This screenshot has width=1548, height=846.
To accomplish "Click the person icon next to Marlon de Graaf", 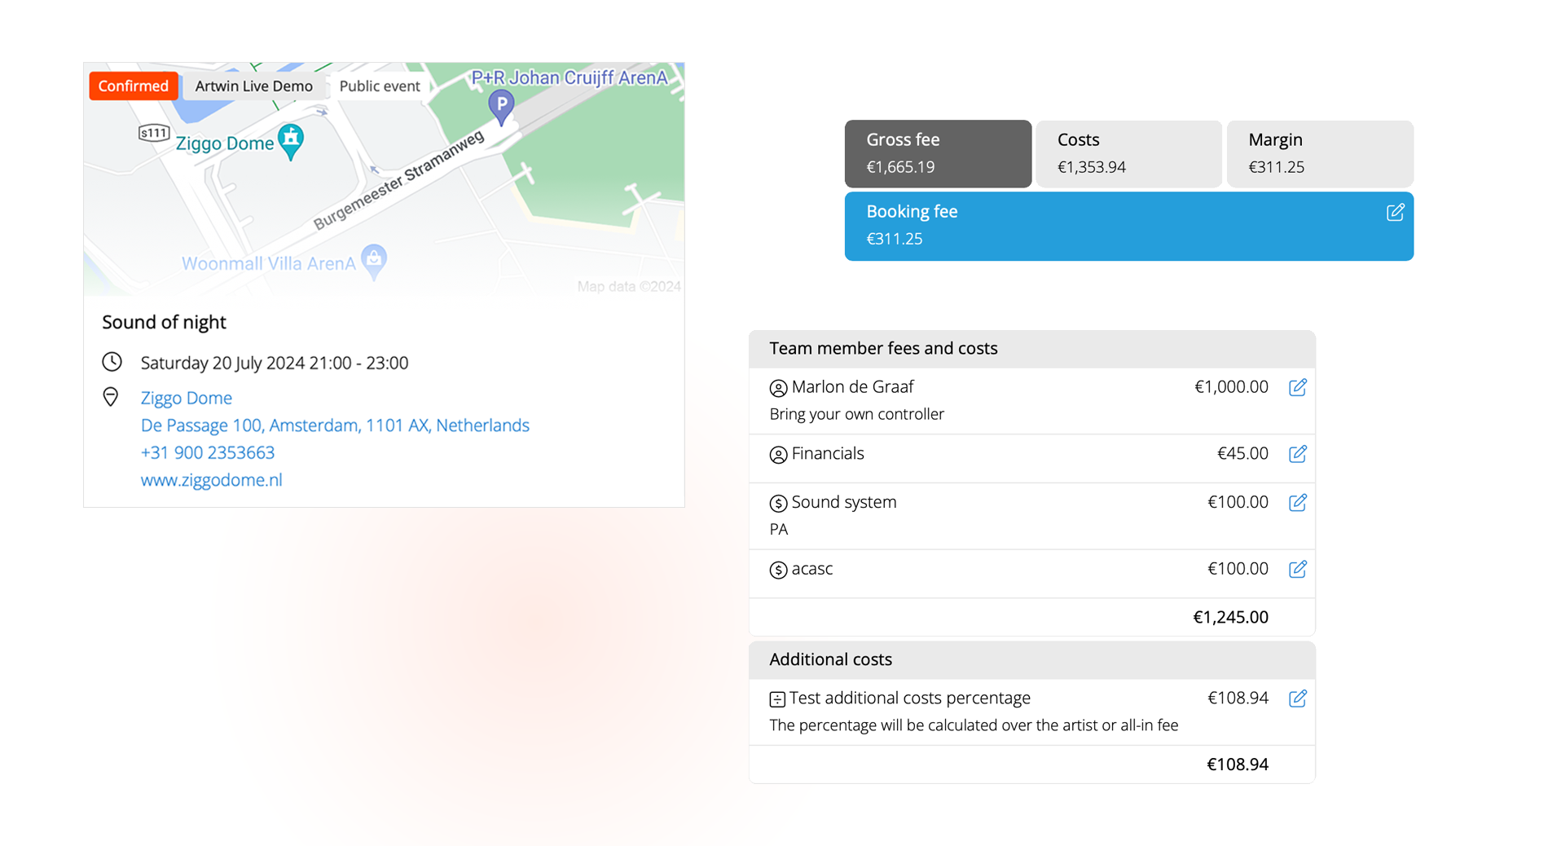I will tap(778, 388).
